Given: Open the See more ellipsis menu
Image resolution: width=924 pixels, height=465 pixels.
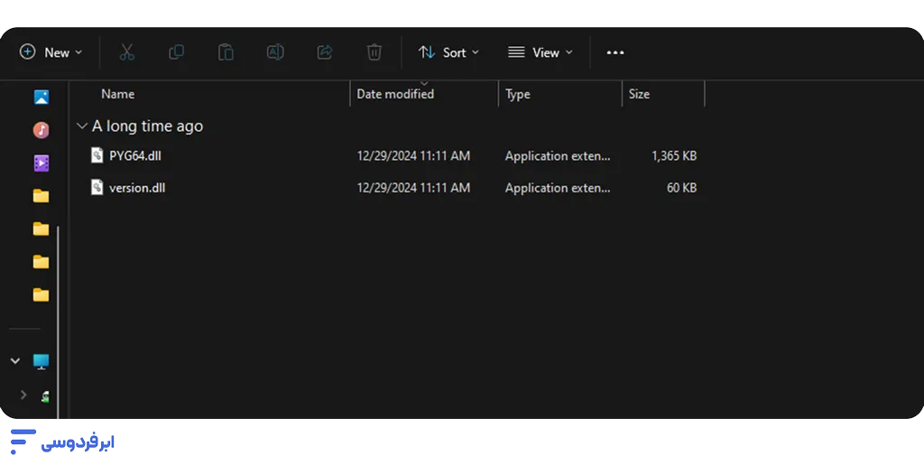Looking at the screenshot, I should click(x=614, y=52).
